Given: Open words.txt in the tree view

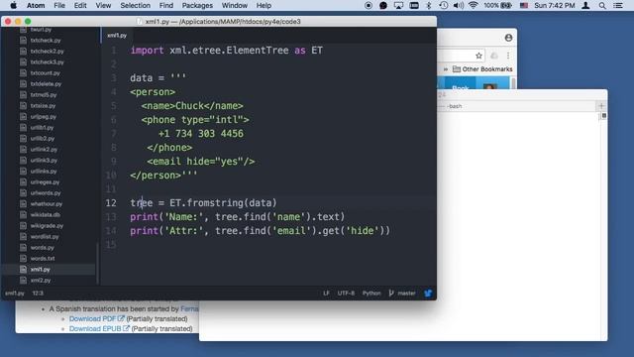Looking at the screenshot, I should coord(43,259).
